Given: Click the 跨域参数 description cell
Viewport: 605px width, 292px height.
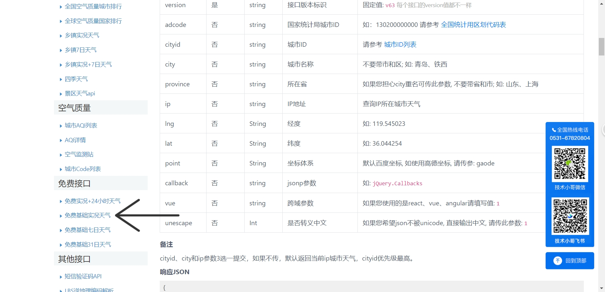Looking at the screenshot, I should pos(320,203).
